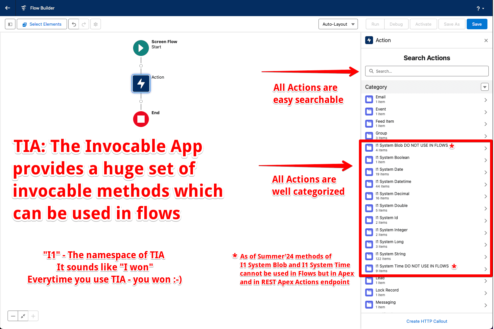Click the Activate button
The width and height of the screenshot is (494, 329).
(x=423, y=24)
